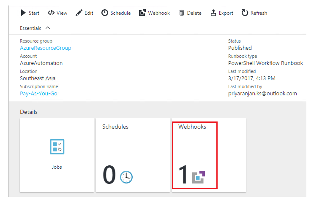
Task: Open the Pay-As-You-Go subscription link
Action: pyautogui.click(x=38, y=94)
